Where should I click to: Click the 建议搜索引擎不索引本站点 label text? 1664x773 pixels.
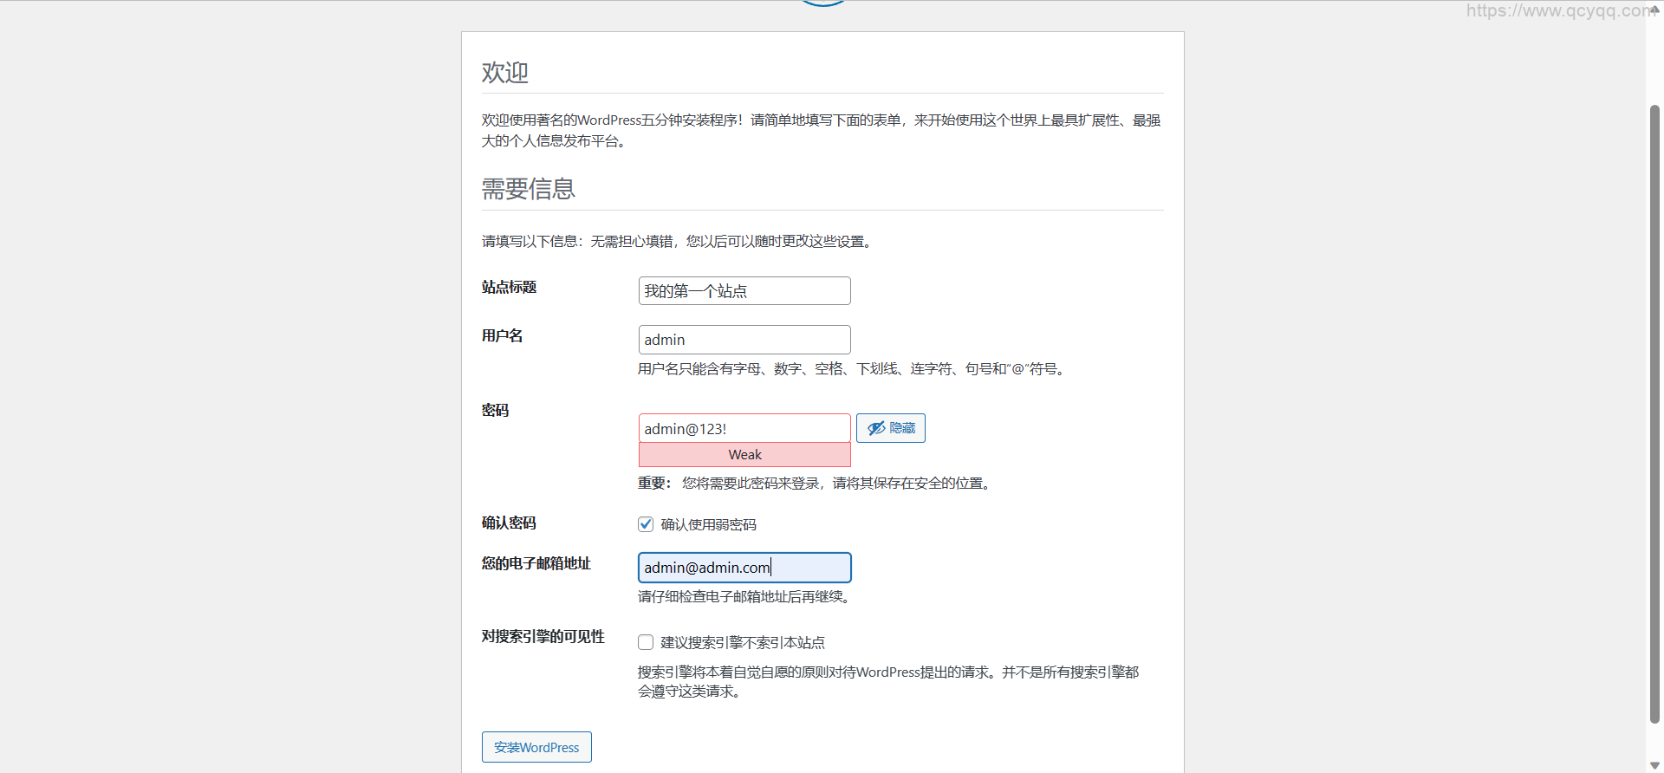tap(742, 643)
